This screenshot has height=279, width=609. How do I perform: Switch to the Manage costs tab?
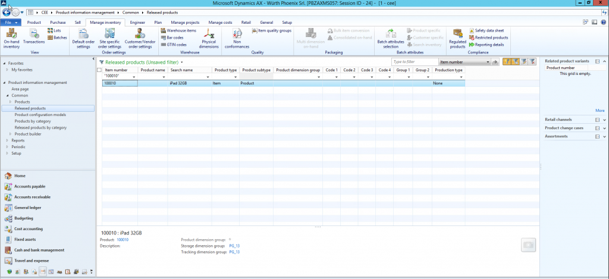220,23
